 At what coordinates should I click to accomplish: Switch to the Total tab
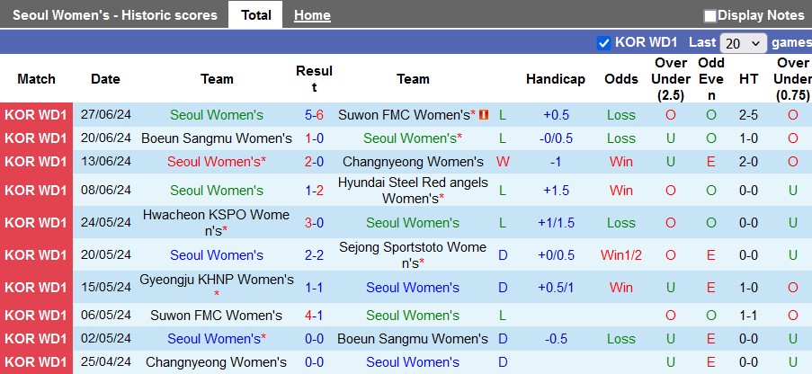255,15
